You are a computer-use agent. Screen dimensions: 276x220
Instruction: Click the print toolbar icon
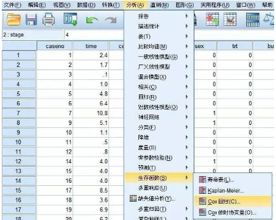click(49, 20)
